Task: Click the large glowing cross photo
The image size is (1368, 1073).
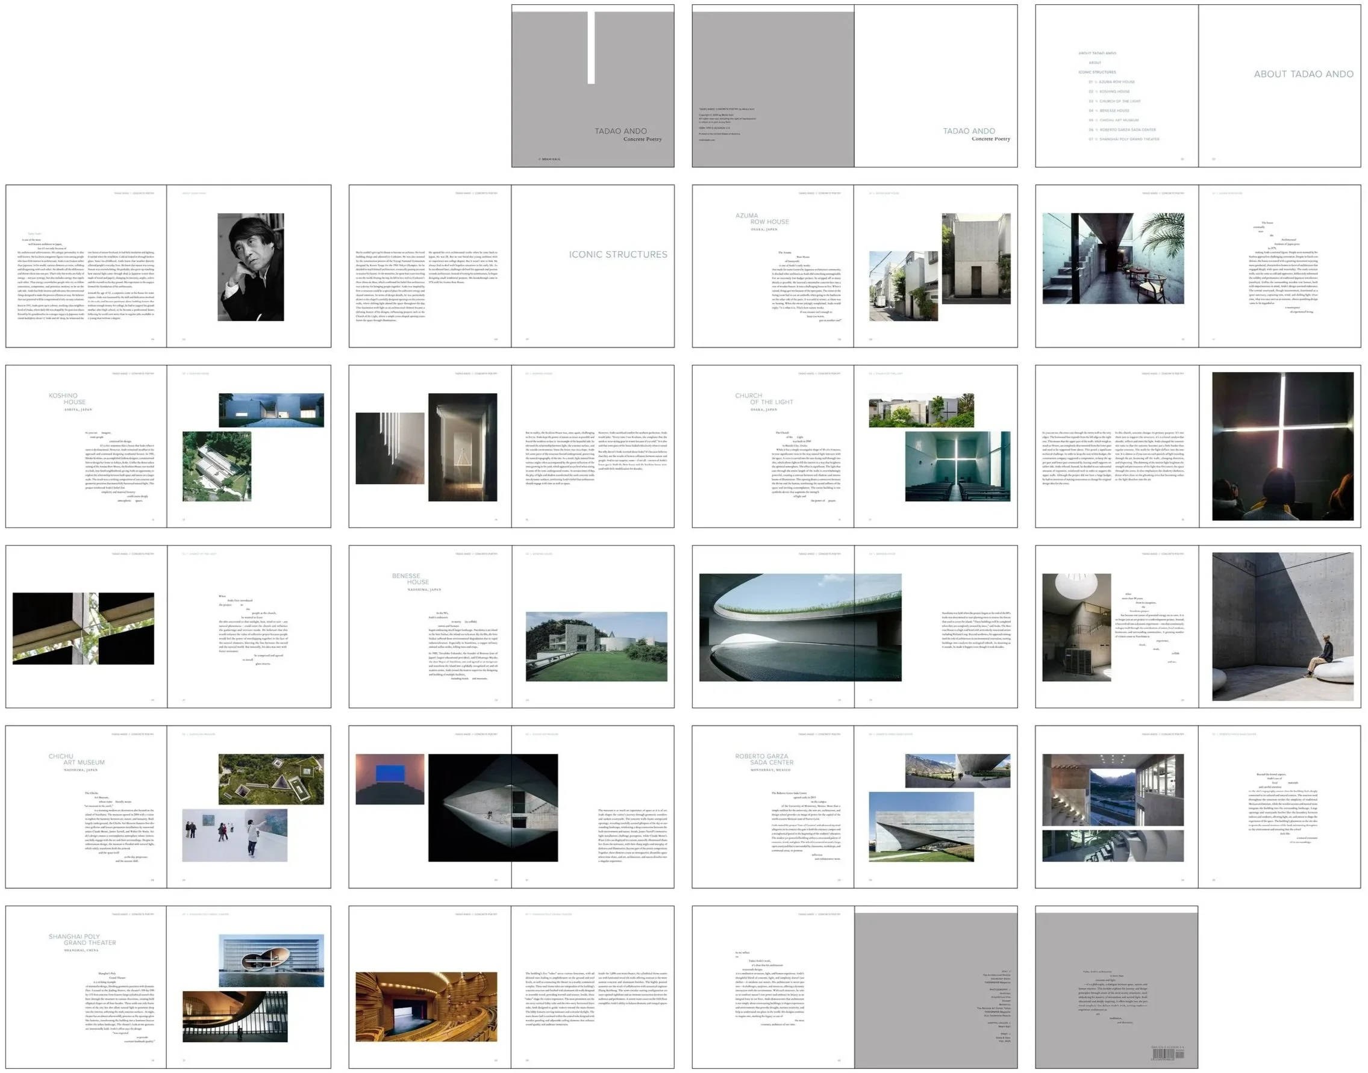Action: coord(1282,446)
